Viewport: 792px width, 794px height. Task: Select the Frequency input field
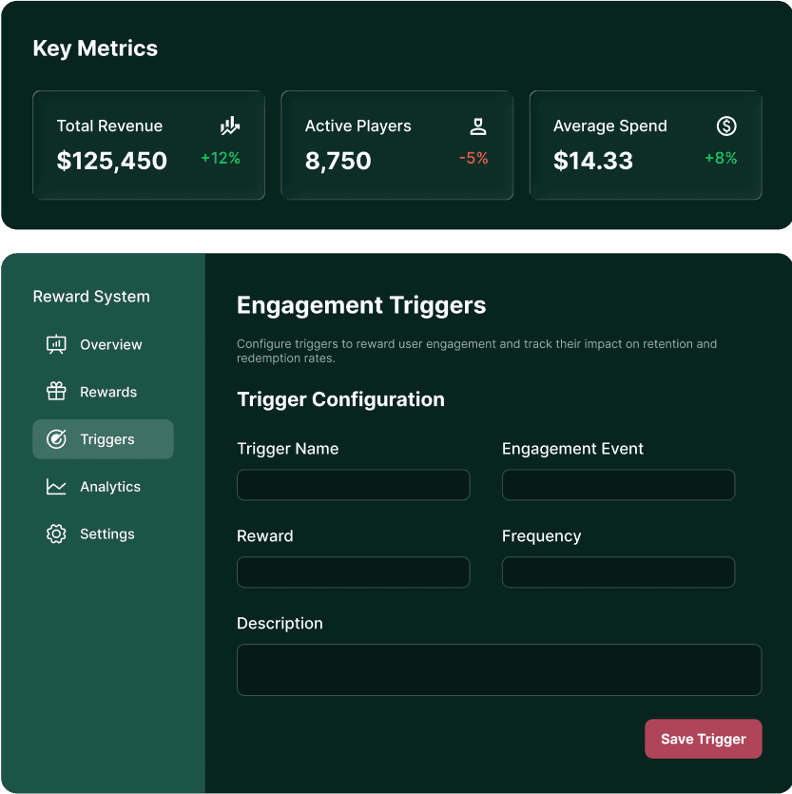point(618,572)
